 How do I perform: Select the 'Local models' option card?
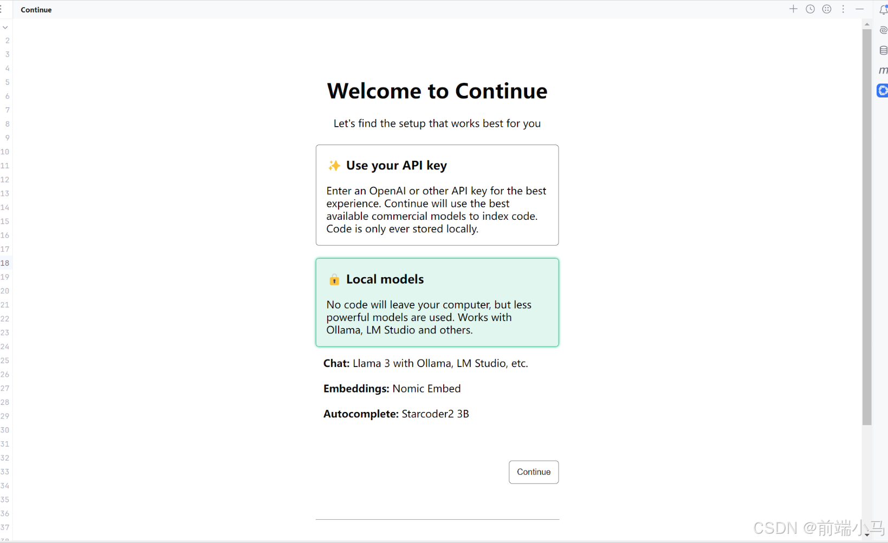pos(437,302)
